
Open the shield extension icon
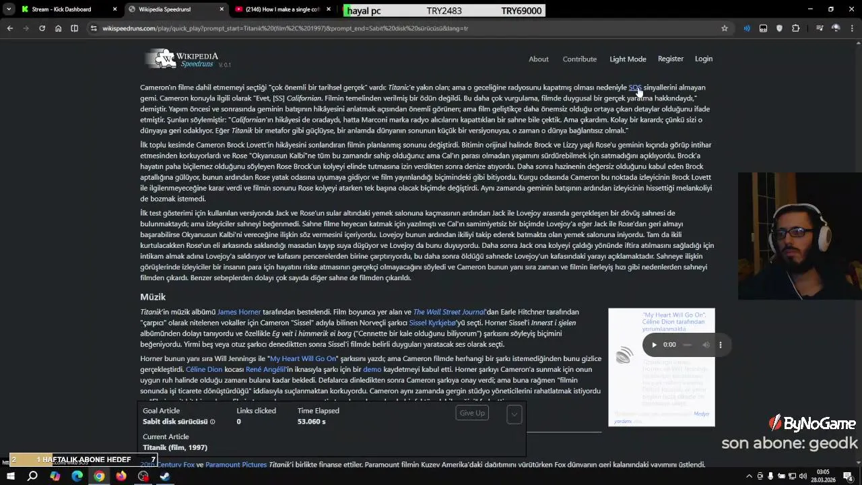779,28
